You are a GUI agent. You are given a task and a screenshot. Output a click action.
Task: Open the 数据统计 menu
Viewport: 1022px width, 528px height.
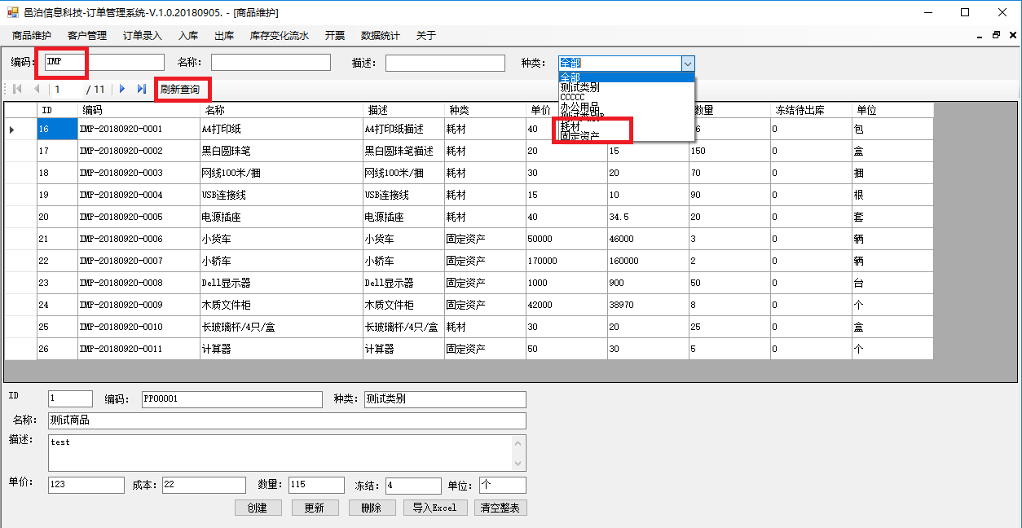(x=381, y=36)
